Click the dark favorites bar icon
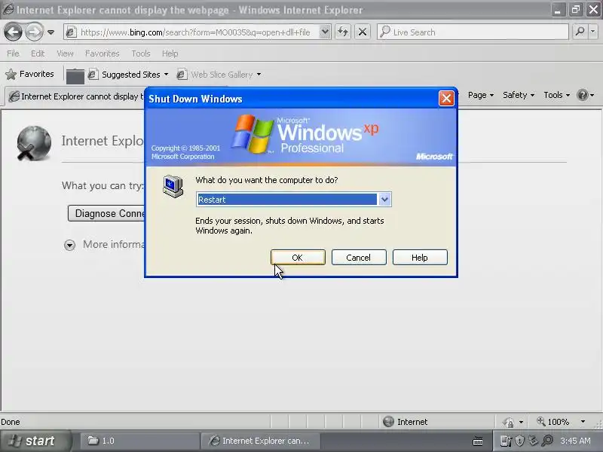Image resolution: width=603 pixels, height=452 pixels. 75,76
